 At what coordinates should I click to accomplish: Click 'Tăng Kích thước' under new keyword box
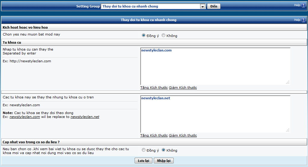click(154, 135)
